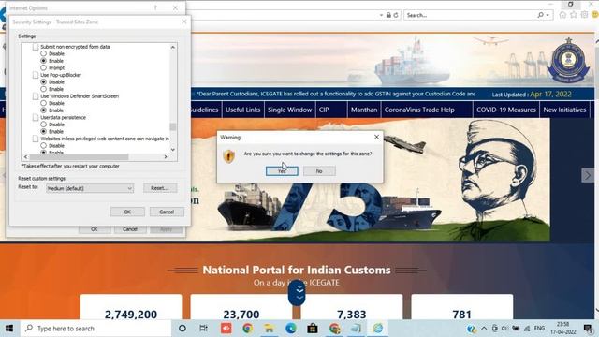Click OK in Internet Options window
The height and width of the screenshot is (337, 599).
95,229
